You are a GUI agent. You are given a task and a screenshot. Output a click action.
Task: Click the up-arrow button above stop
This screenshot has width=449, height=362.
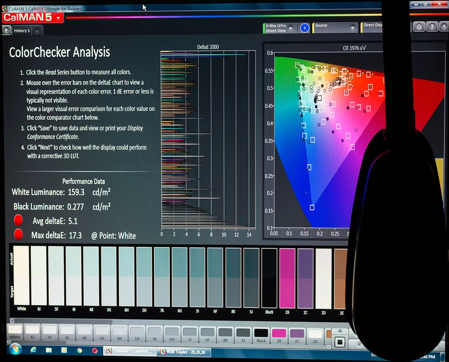[340, 331]
